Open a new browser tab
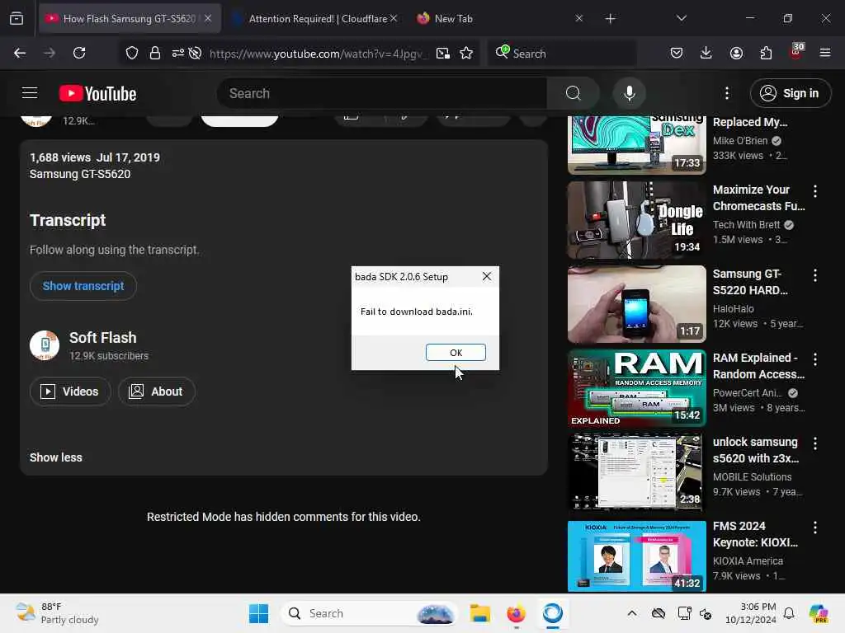This screenshot has width=845, height=633. point(610,19)
